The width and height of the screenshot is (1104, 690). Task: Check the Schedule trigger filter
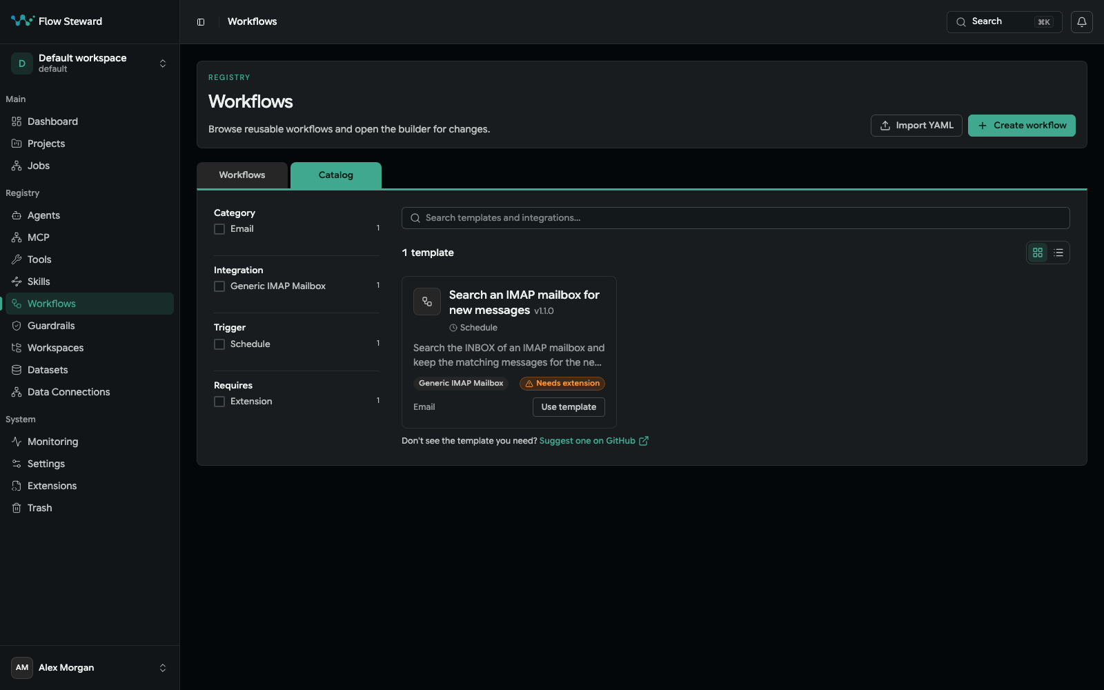(x=219, y=344)
